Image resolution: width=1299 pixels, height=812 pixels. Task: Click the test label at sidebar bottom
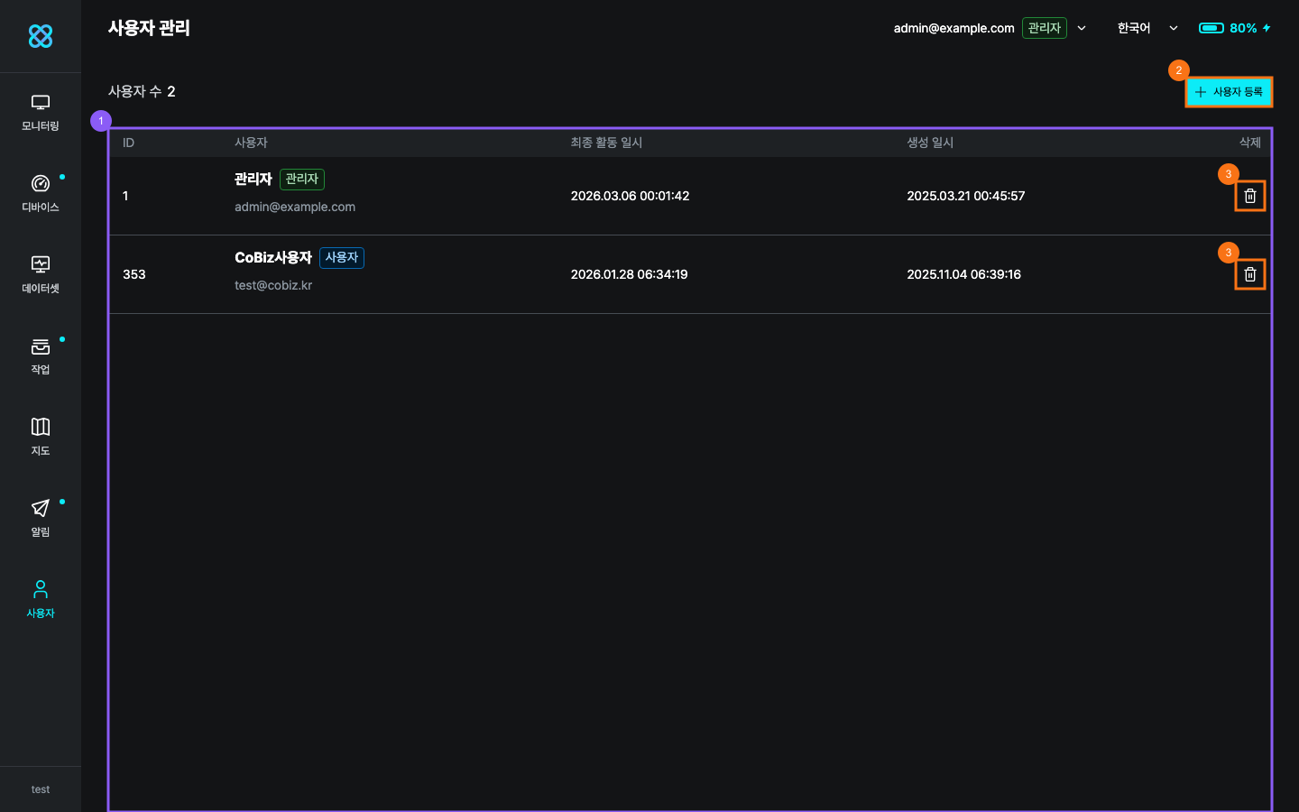tap(41, 789)
